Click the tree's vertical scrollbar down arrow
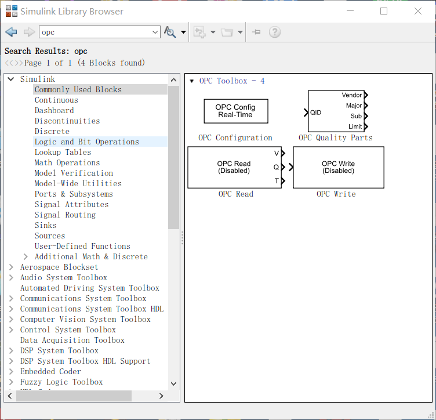 click(173, 383)
